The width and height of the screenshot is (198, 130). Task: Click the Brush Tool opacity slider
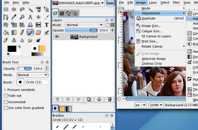click(24, 69)
